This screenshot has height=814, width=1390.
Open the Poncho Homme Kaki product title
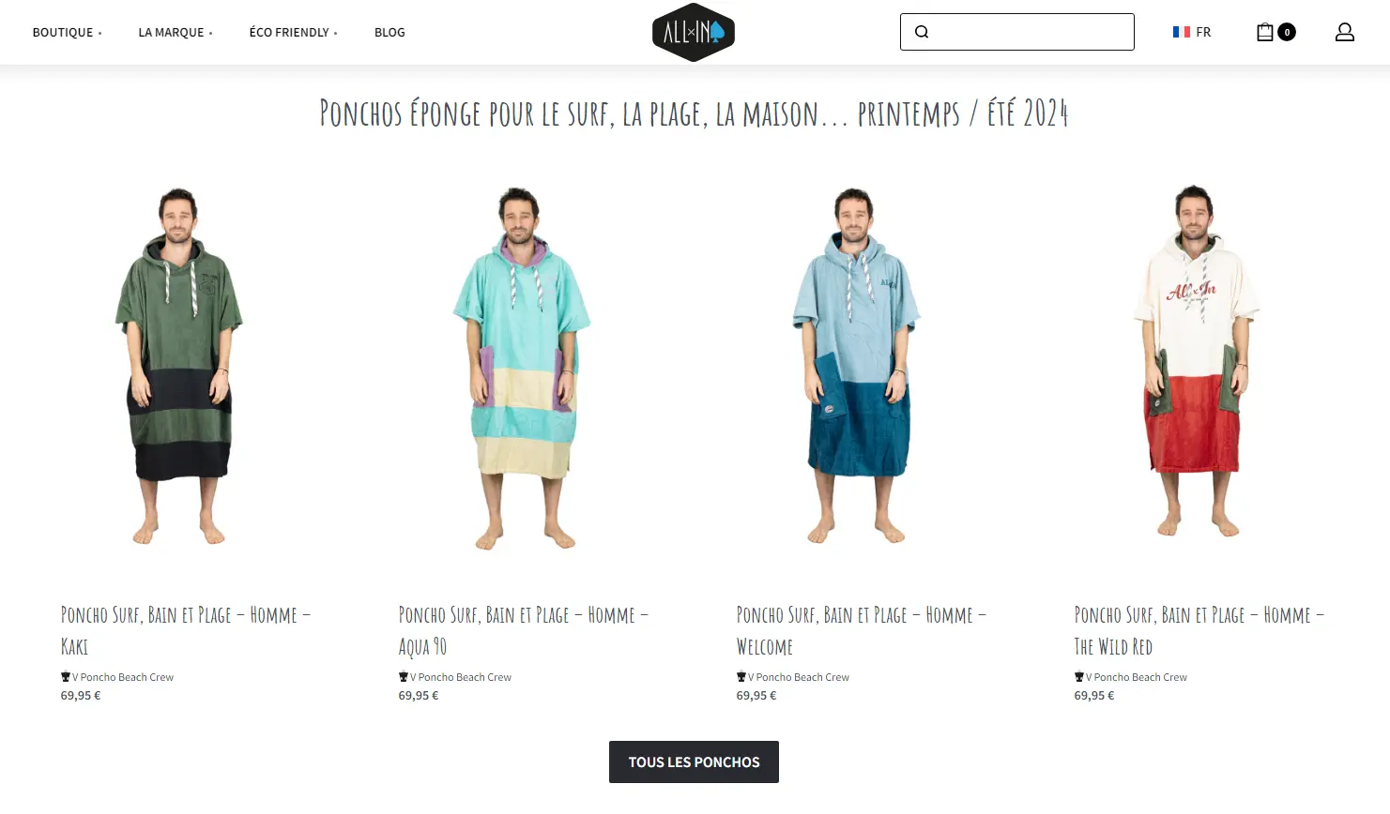click(x=185, y=630)
